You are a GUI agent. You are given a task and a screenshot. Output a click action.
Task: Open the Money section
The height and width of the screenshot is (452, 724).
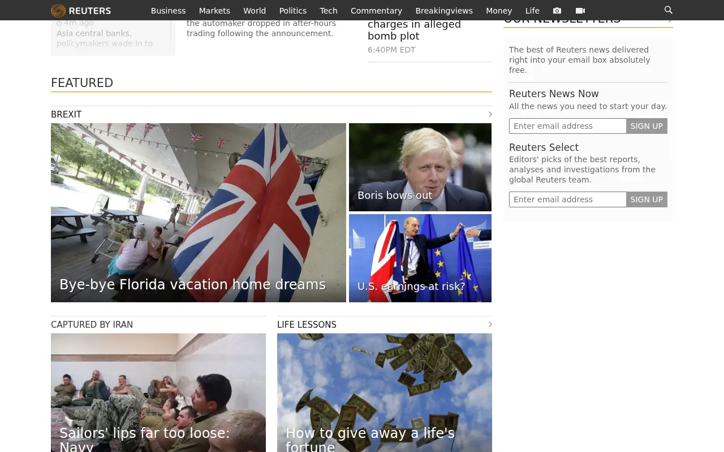pyautogui.click(x=499, y=11)
